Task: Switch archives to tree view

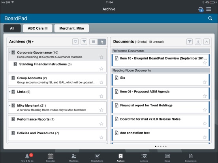Action: [102, 42]
